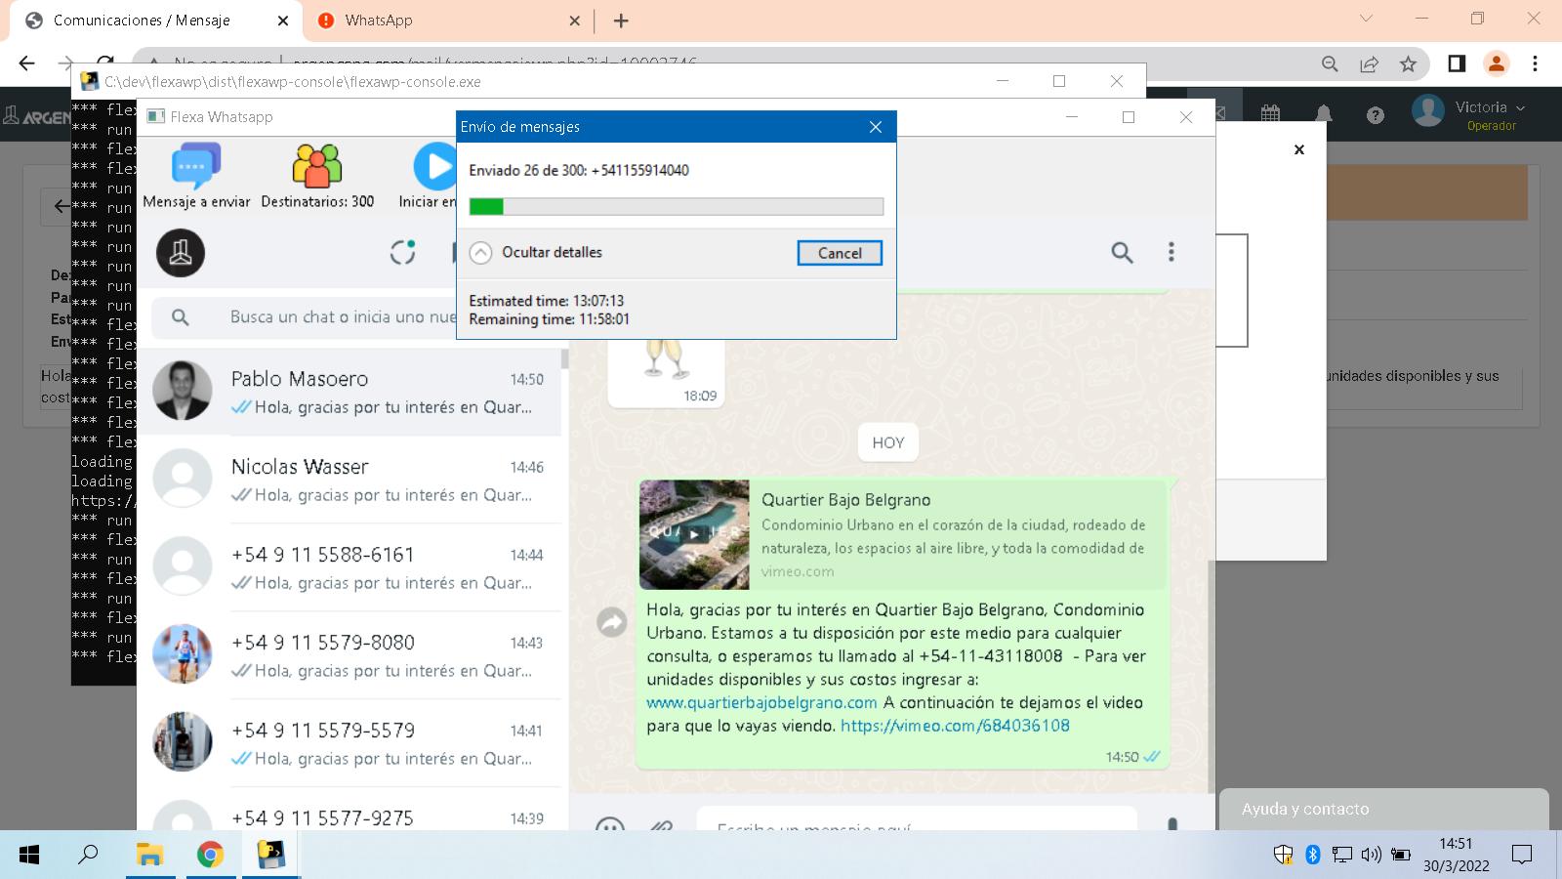
Task: Play the Quartier Bajo Belgrano video thumbnail
Action: coord(694,534)
